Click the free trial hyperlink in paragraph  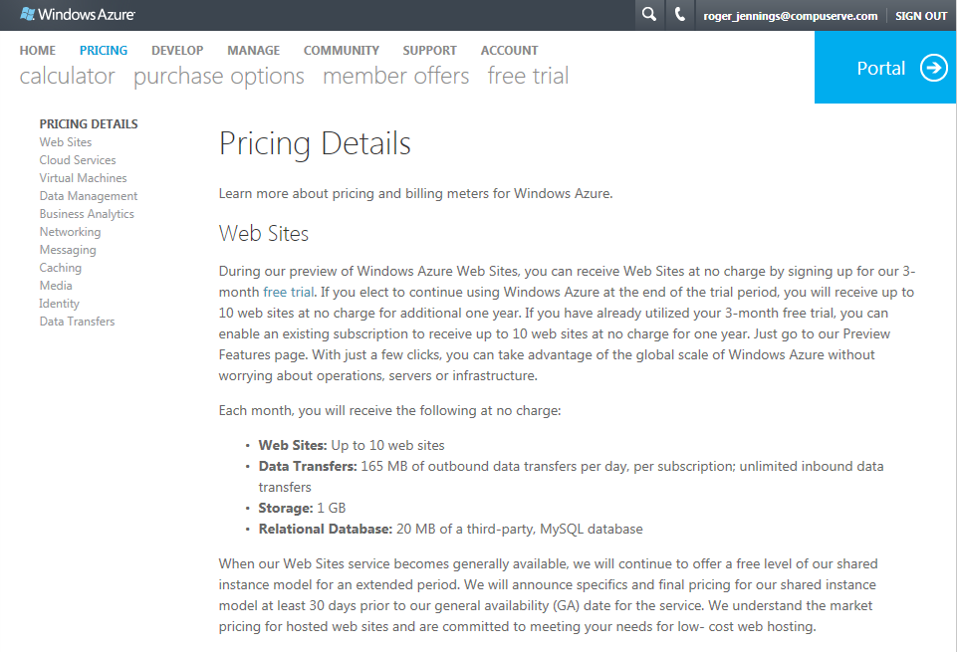[x=288, y=292]
